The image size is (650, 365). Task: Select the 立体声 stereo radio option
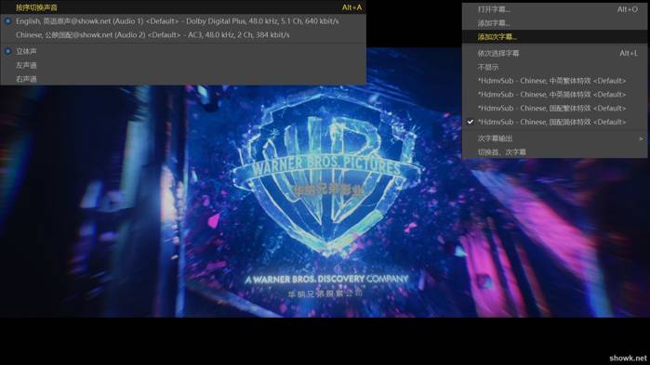pyautogui.click(x=7, y=51)
